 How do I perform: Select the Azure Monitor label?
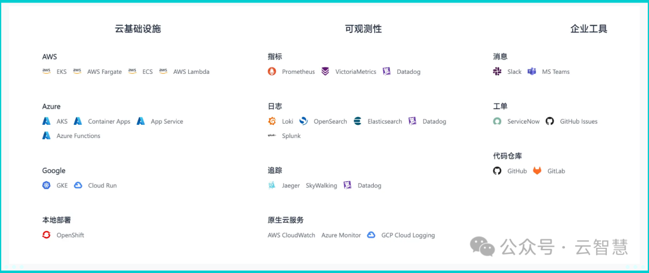point(341,235)
